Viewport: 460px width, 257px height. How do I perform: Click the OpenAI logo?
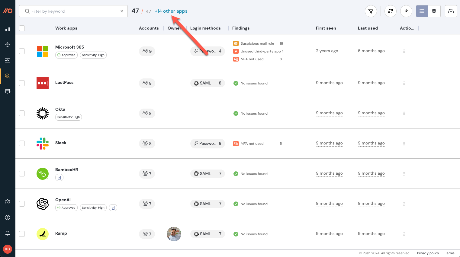click(x=43, y=204)
